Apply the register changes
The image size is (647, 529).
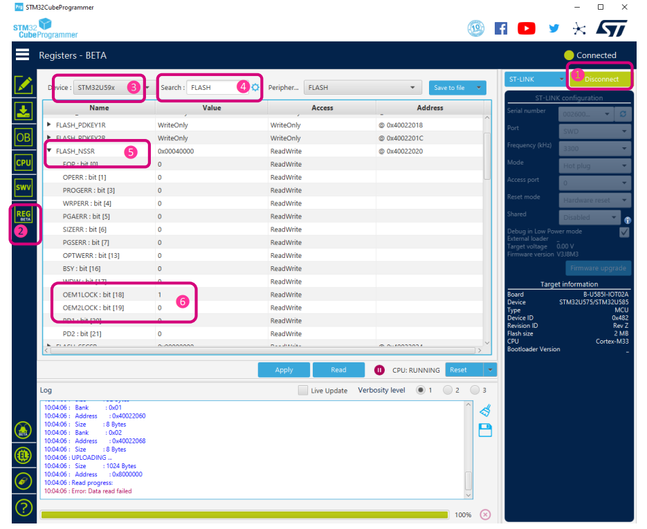284,369
